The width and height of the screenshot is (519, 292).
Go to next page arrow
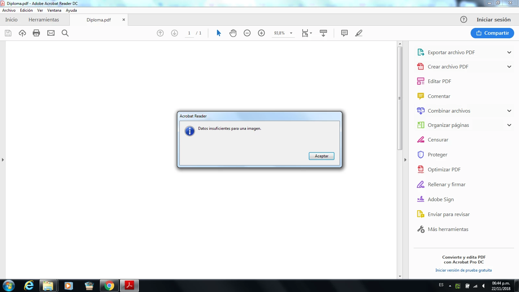pyautogui.click(x=175, y=33)
